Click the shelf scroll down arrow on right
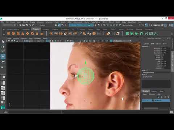 click(172, 35)
